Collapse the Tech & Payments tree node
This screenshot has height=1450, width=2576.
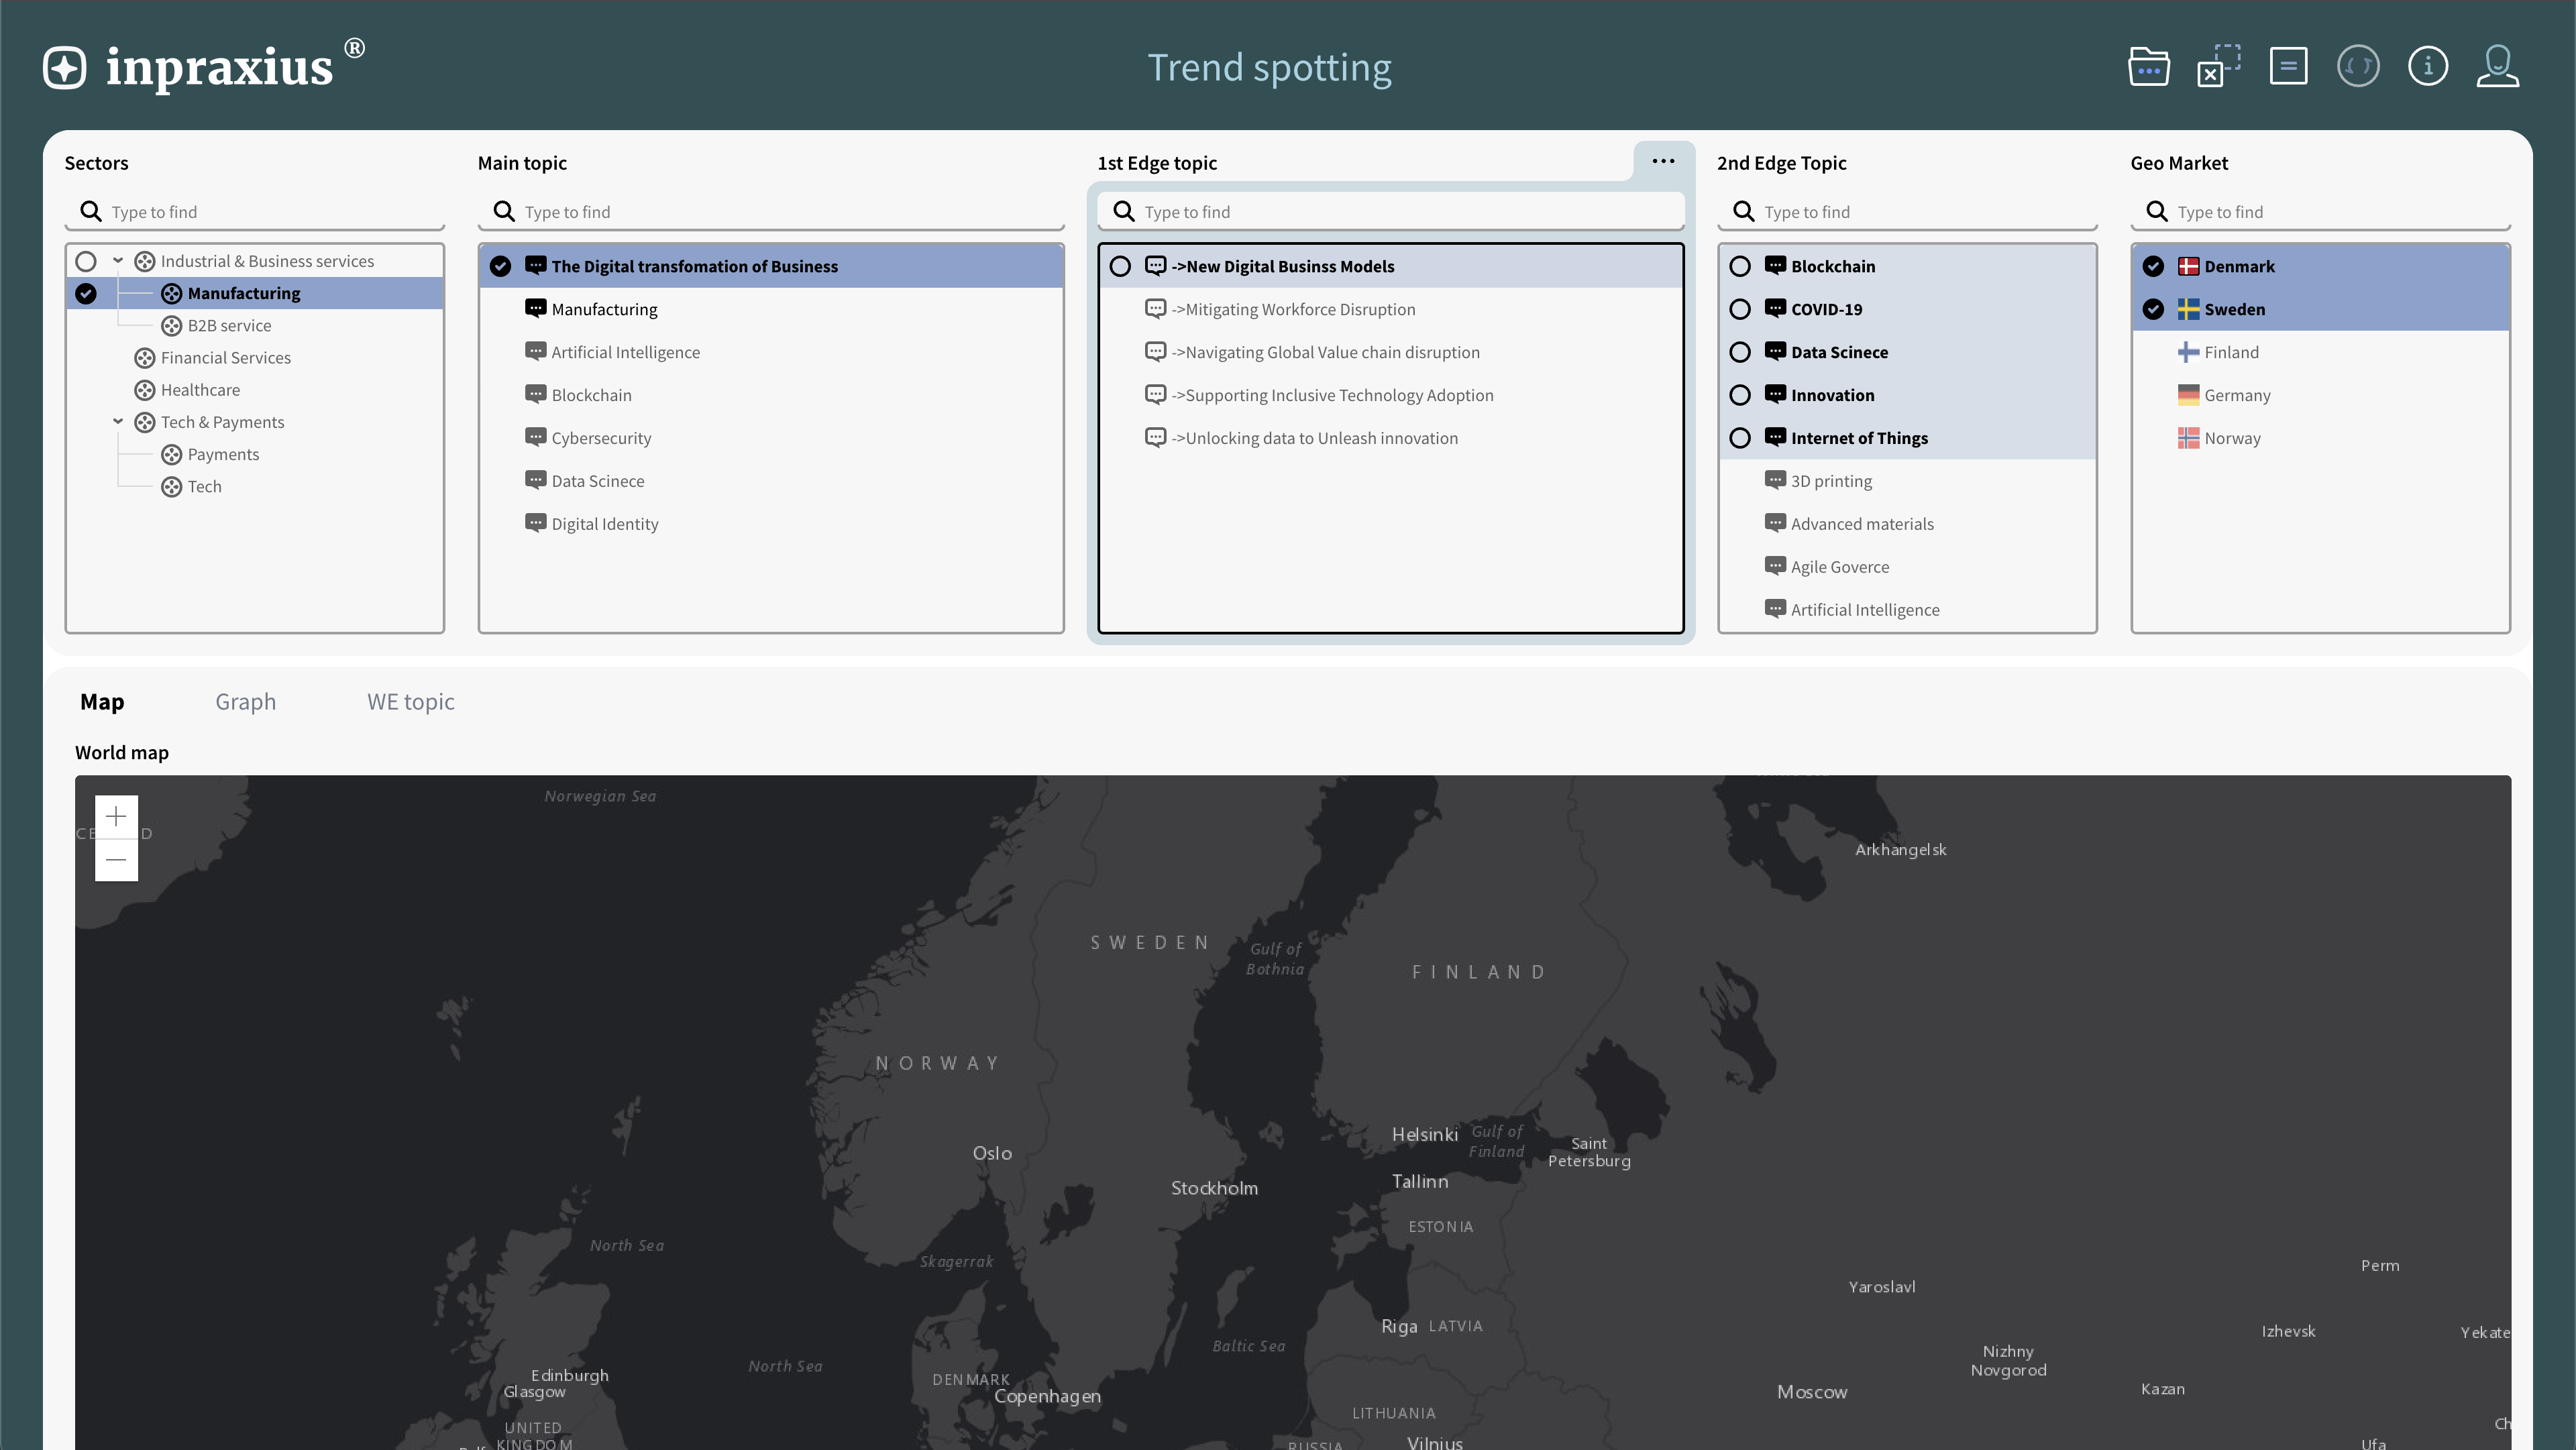(118, 422)
